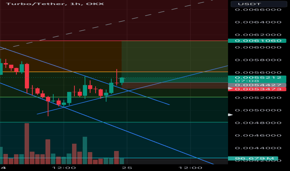Click the grey 0.0054427 price label
This screenshot has height=171, width=290.
click(x=257, y=85)
